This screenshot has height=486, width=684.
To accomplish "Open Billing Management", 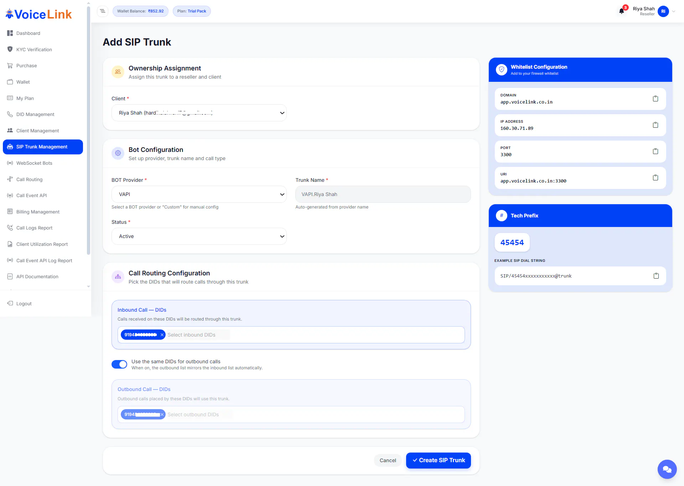I will [43, 212].
